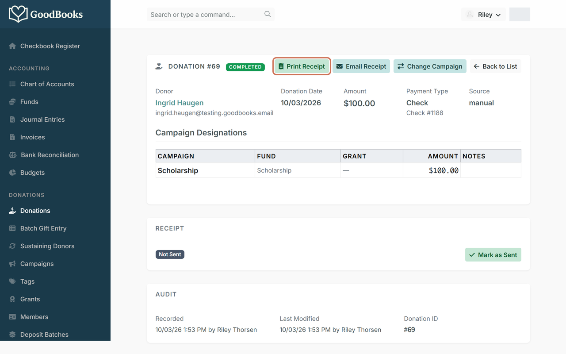Open donor Ingrid Haugen's profile link
Viewport: 566px width, 354px height.
180,103
